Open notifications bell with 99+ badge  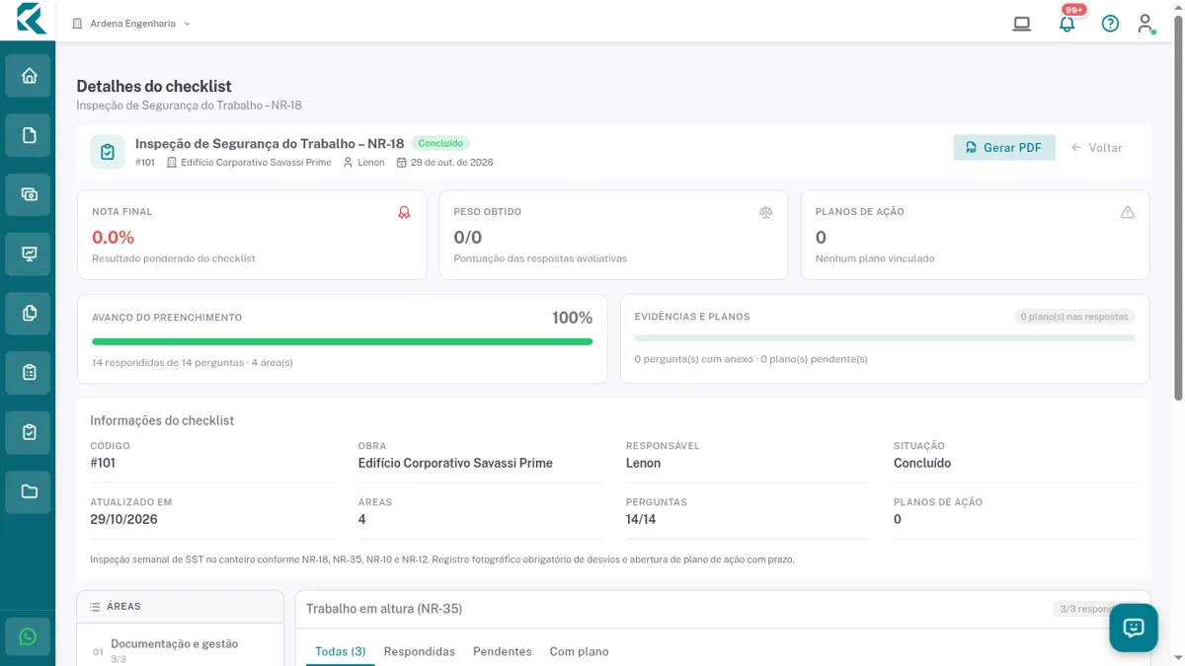coord(1066,24)
